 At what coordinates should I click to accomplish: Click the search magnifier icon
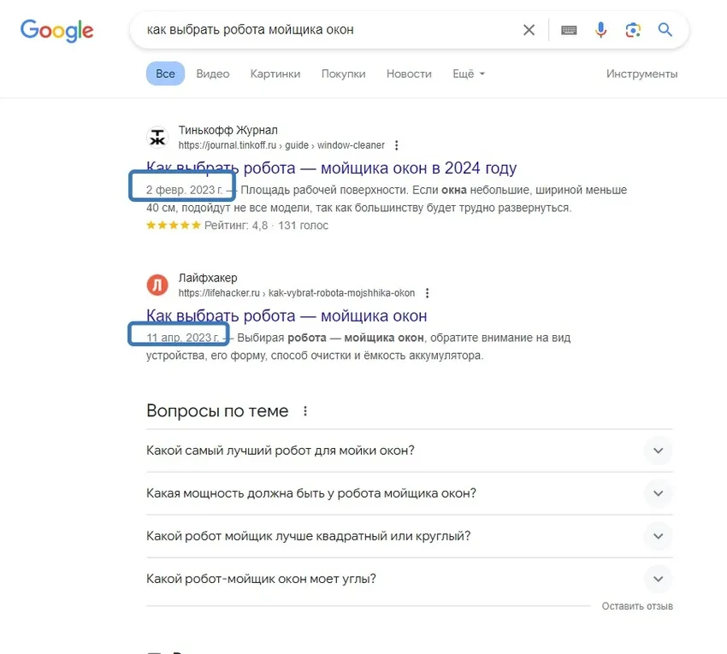[x=665, y=30]
